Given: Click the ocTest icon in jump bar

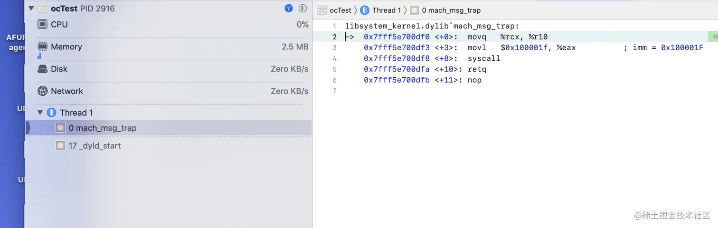Looking at the screenshot, I should (322, 10).
